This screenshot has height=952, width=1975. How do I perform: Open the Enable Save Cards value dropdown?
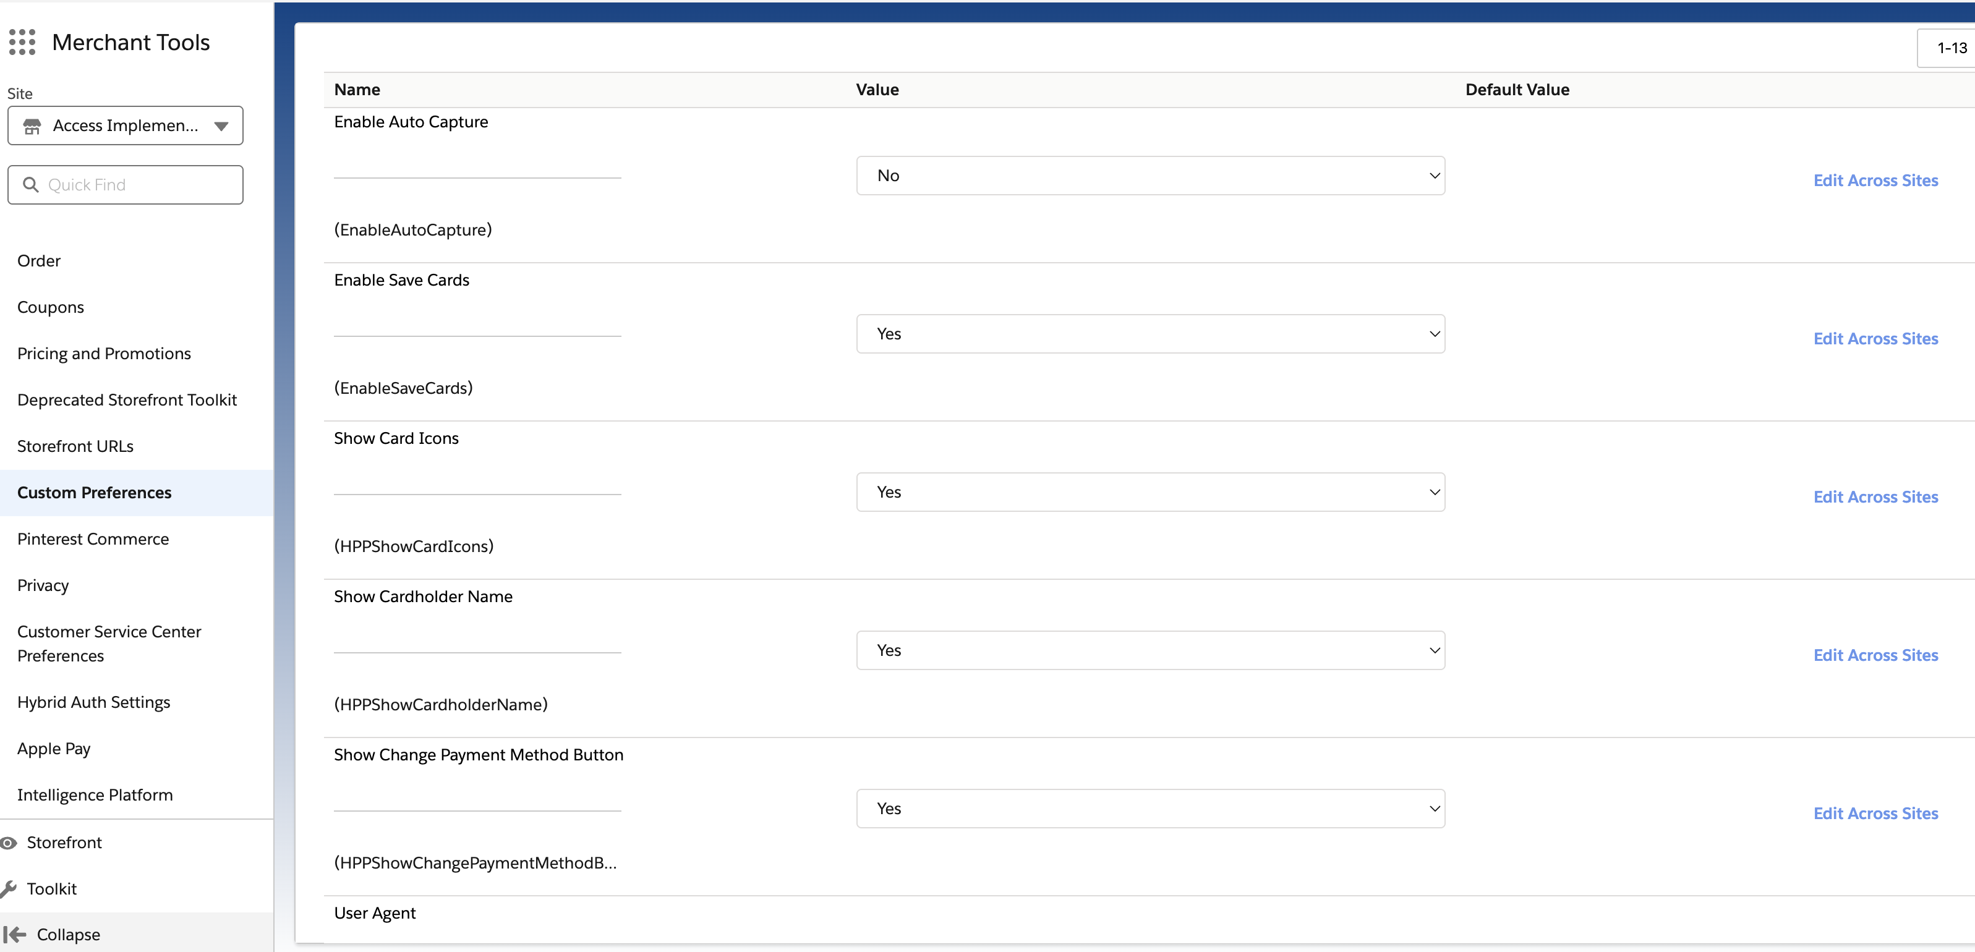coord(1150,333)
